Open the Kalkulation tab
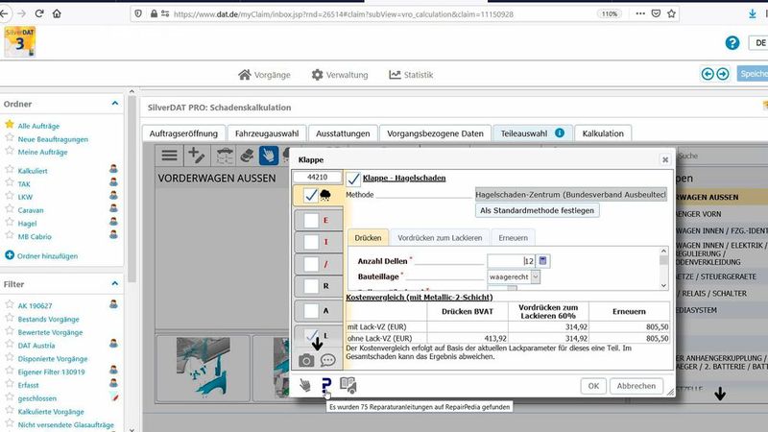Screen dimensions: 768x432 603,133
